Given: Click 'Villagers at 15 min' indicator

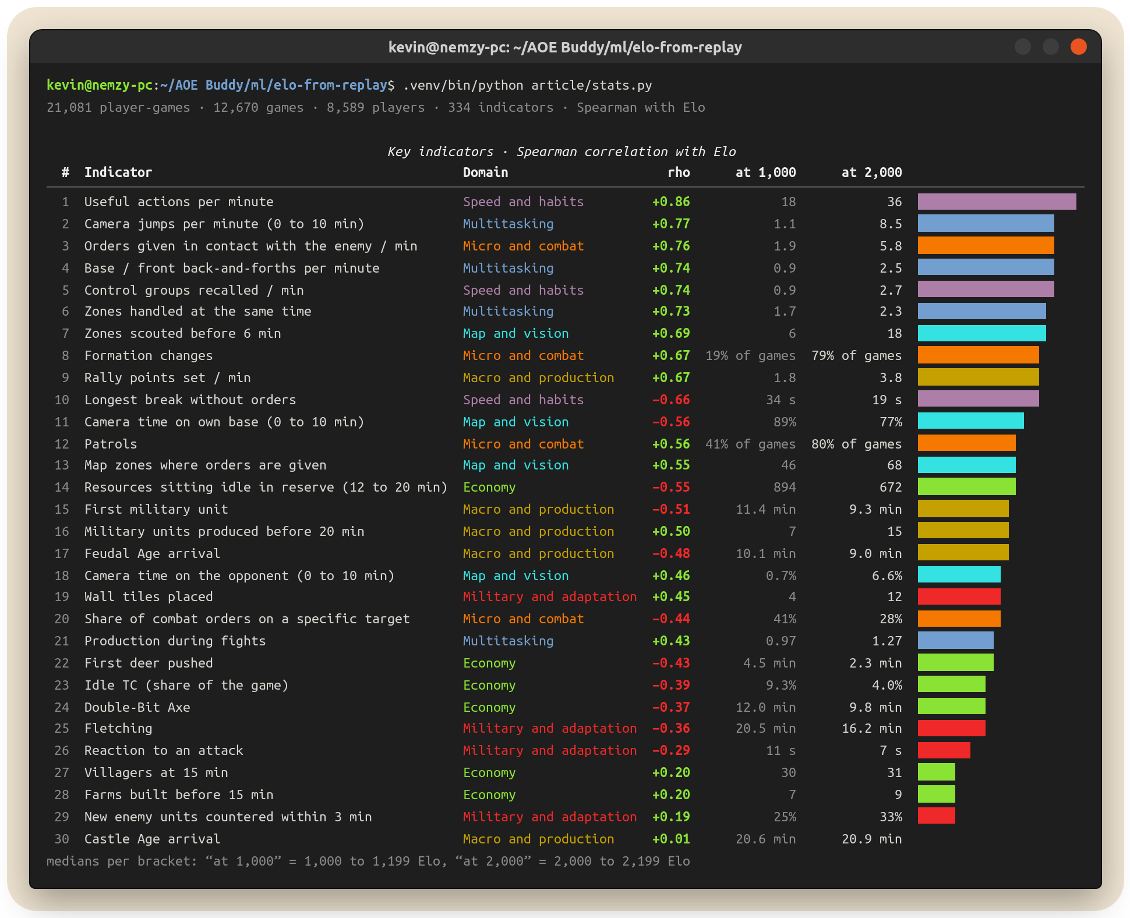Looking at the screenshot, I should 156,772.
